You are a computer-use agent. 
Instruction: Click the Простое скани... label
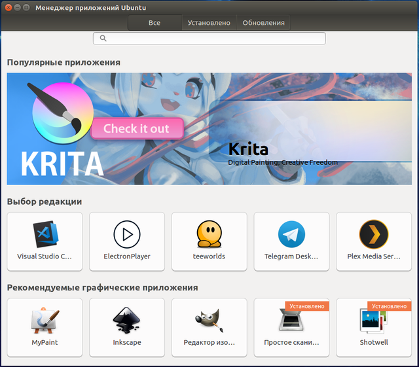coord(291,342)
